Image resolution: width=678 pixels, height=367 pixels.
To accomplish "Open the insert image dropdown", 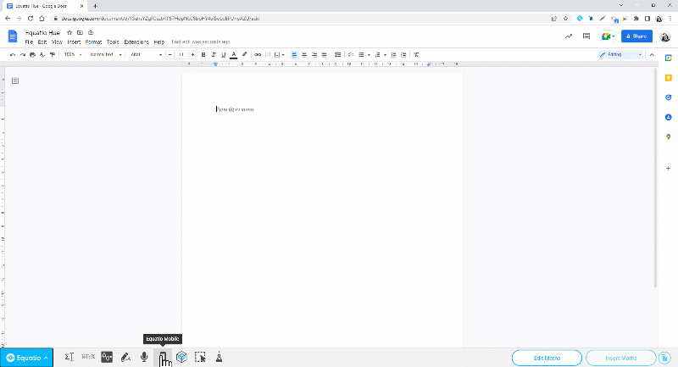I will (x=280, y=54).
